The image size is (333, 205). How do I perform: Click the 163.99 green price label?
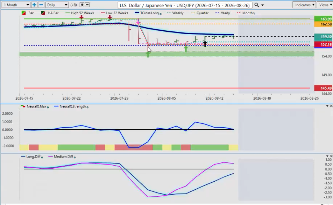(323, 19)
